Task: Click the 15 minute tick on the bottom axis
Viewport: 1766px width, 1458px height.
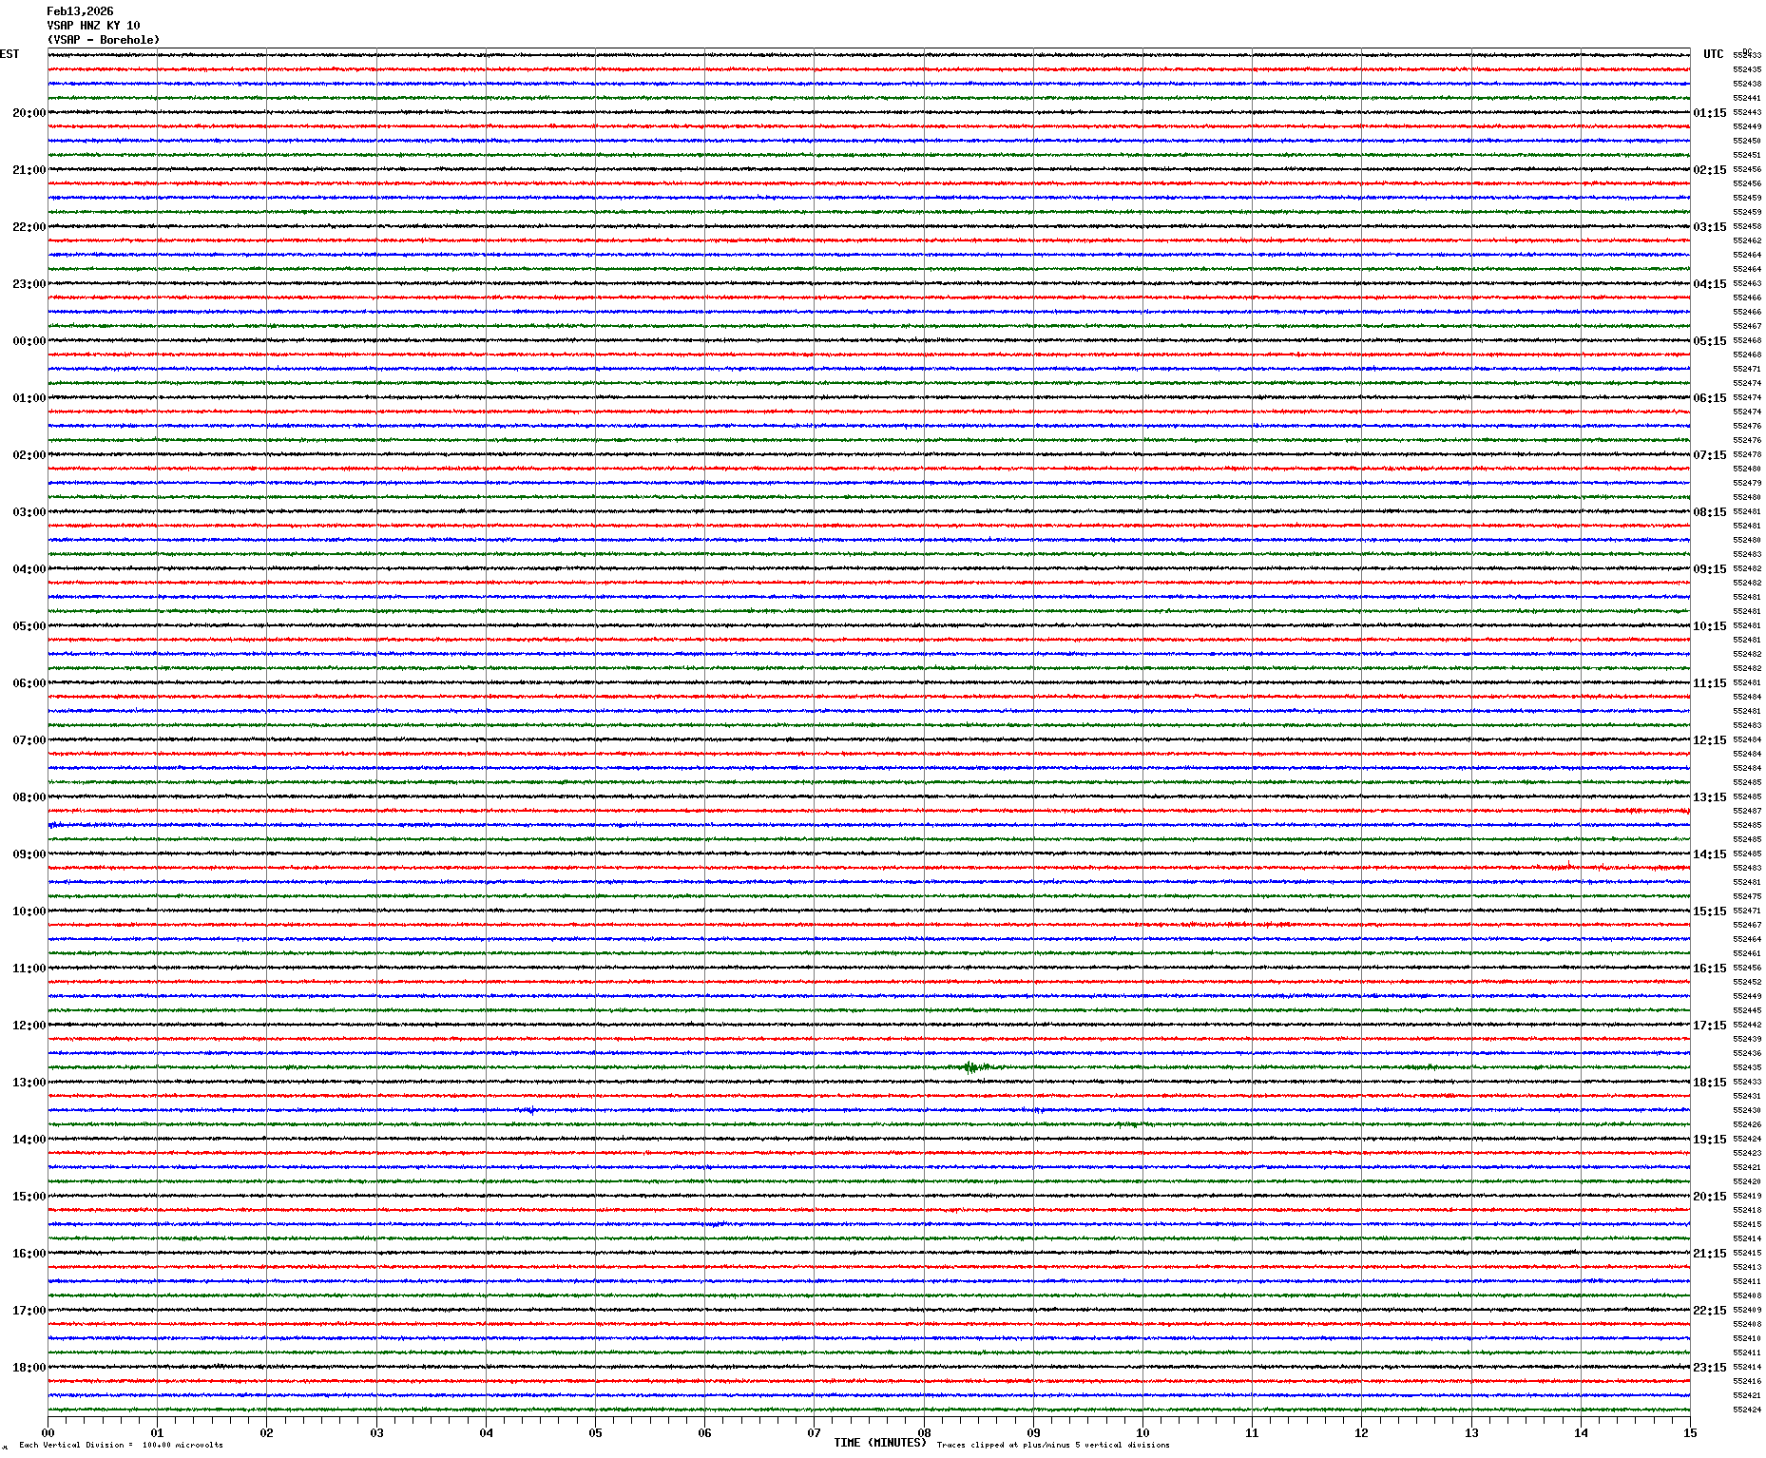Action: click(x=1689, y=1433)
